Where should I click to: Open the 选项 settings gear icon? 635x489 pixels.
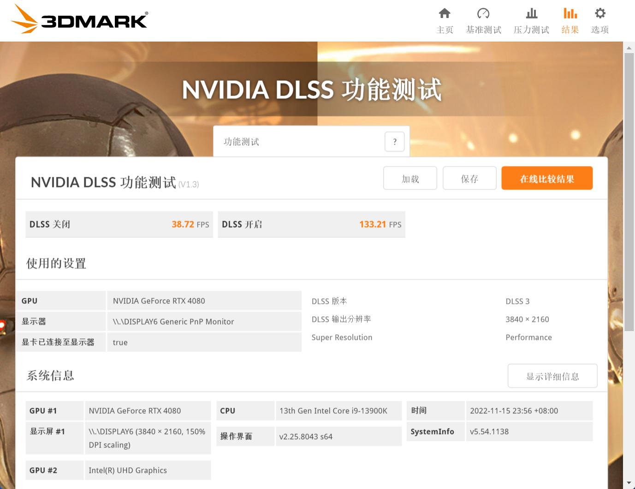tap(599, 13)
